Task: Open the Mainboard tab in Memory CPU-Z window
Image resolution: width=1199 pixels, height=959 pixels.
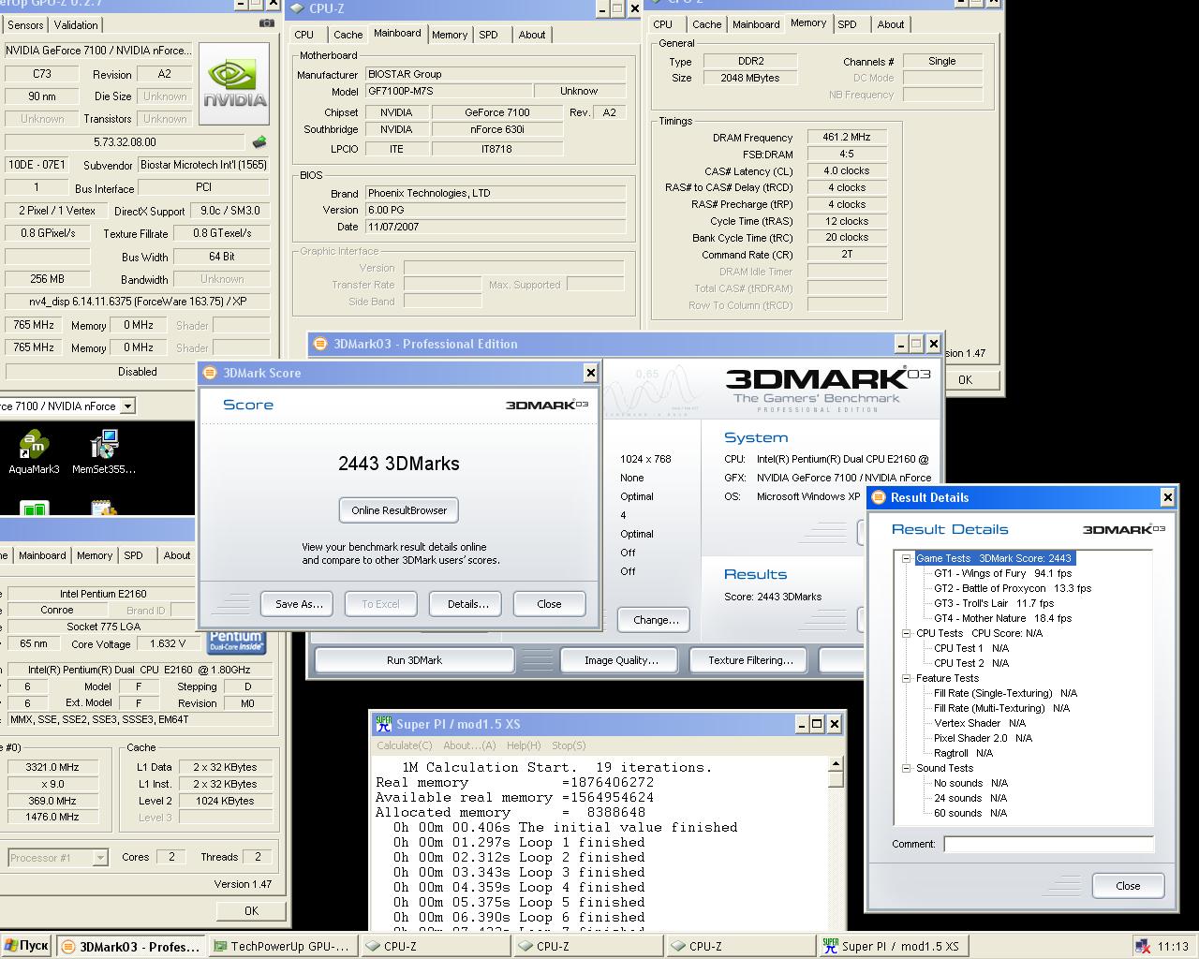Action: [756, 24]
